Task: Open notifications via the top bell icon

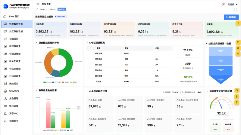Action: tap(223, 5)
